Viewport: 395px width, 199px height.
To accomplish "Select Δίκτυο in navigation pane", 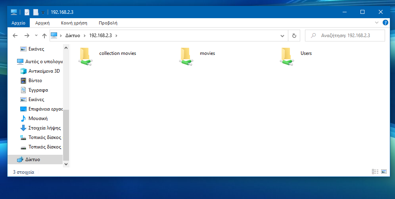I will [35, 160].
